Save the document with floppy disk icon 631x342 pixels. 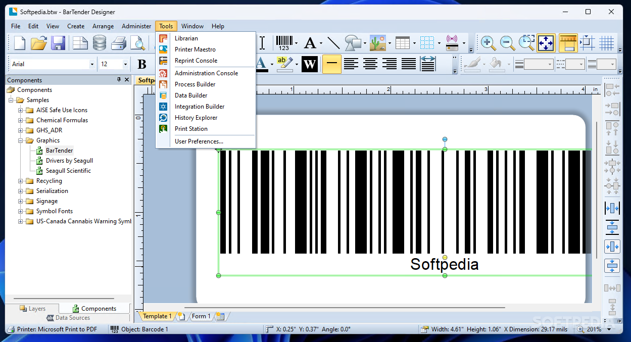(x=58, y=43)
